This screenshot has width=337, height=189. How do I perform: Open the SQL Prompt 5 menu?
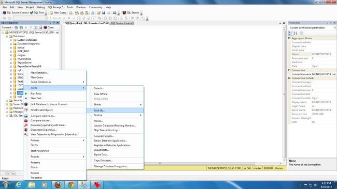point(55,7)
